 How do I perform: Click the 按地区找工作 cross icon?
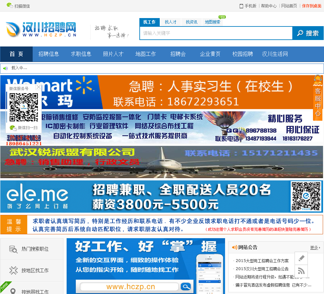[x=14, y=270]
